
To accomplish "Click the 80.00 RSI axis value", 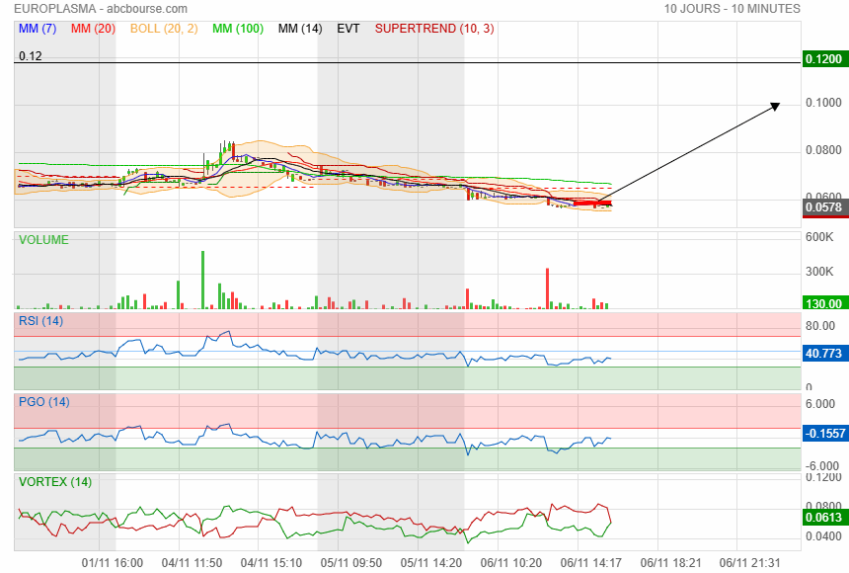I will (820, 326).
